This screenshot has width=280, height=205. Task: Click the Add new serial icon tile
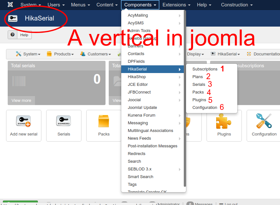(24, 126)
